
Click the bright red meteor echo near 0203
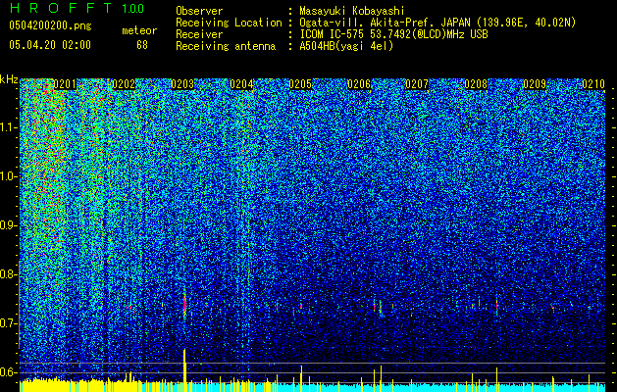point(184,304)
